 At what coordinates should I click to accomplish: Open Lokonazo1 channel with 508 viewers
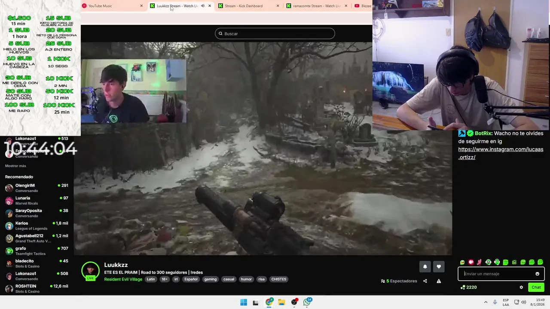(37, 276)
